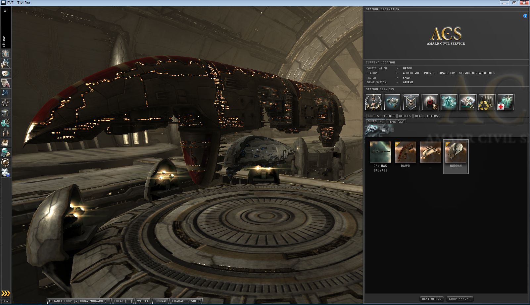Image resolution: width=530 pixels, height=305 pixels.
Task: Open the officer with stars station service
Action: 373,102
